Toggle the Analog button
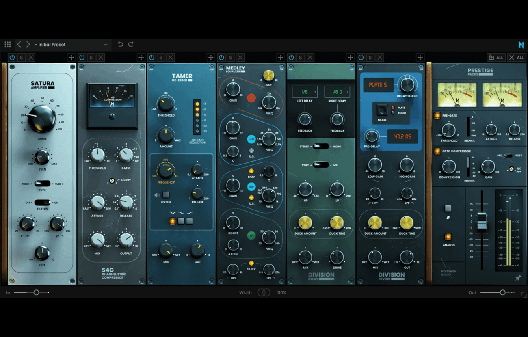 pyautogui.click(x=448, y=237)
